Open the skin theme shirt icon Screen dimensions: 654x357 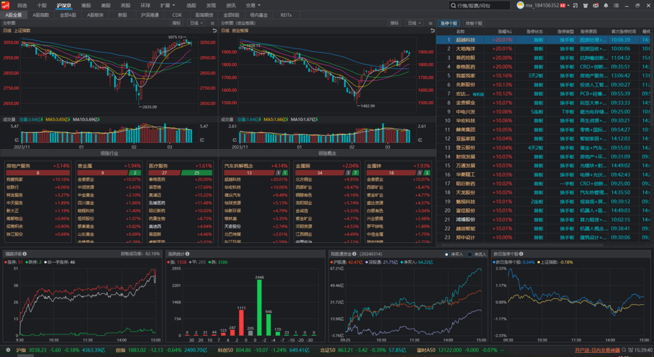585,5
